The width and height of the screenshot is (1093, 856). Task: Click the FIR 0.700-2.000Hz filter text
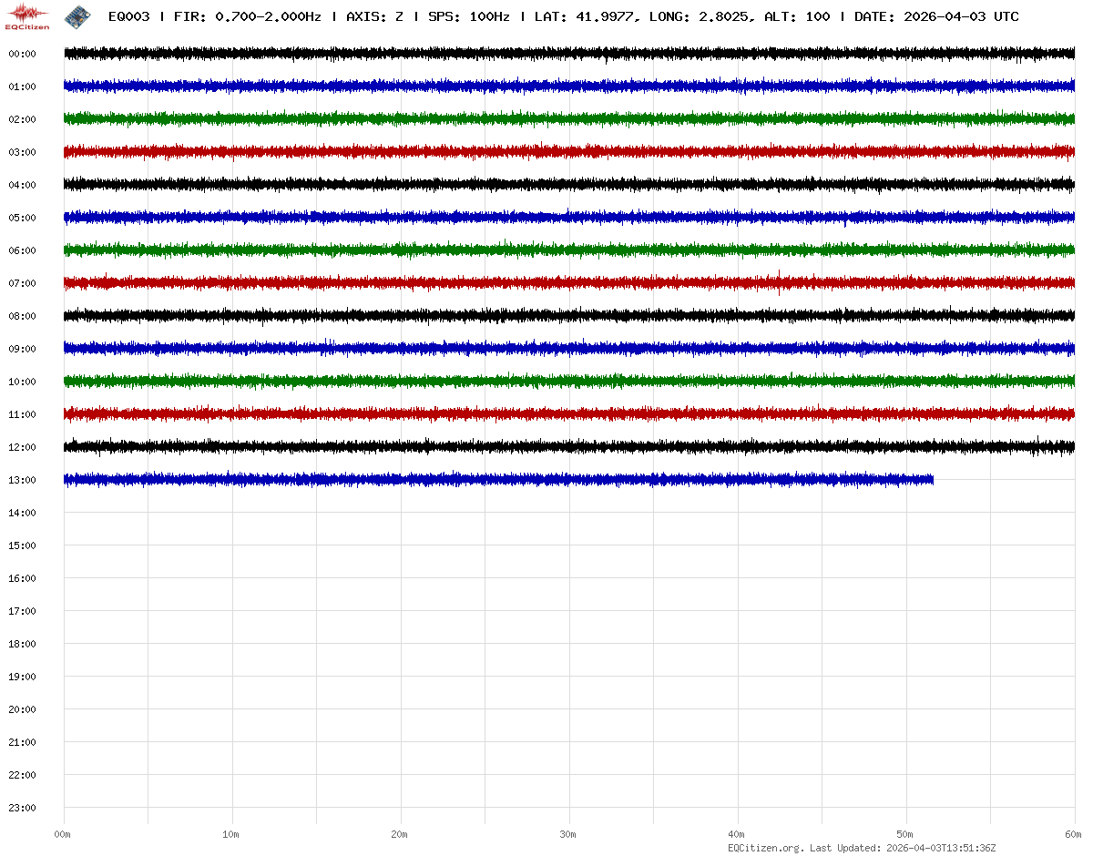tap(247, 17)
